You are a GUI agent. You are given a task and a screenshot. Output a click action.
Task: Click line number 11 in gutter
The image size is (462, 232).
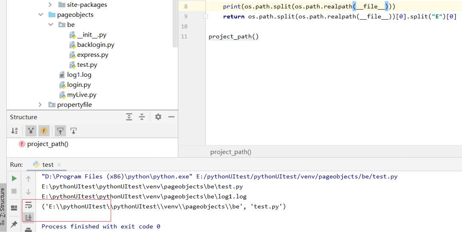[184, 36]
